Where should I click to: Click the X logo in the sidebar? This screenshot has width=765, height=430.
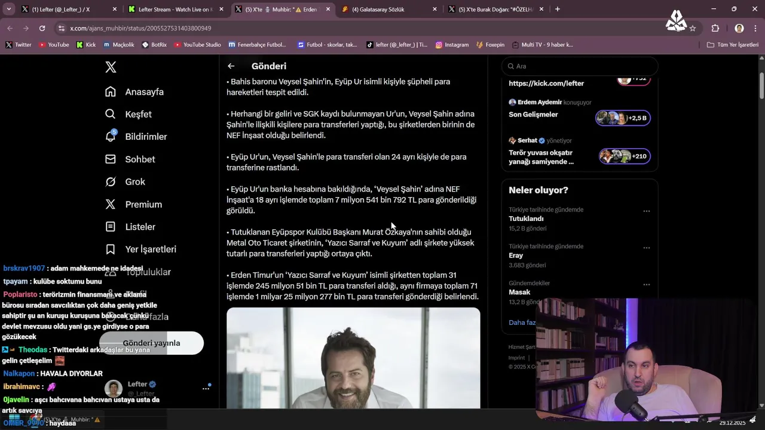(x=111, y=67)
